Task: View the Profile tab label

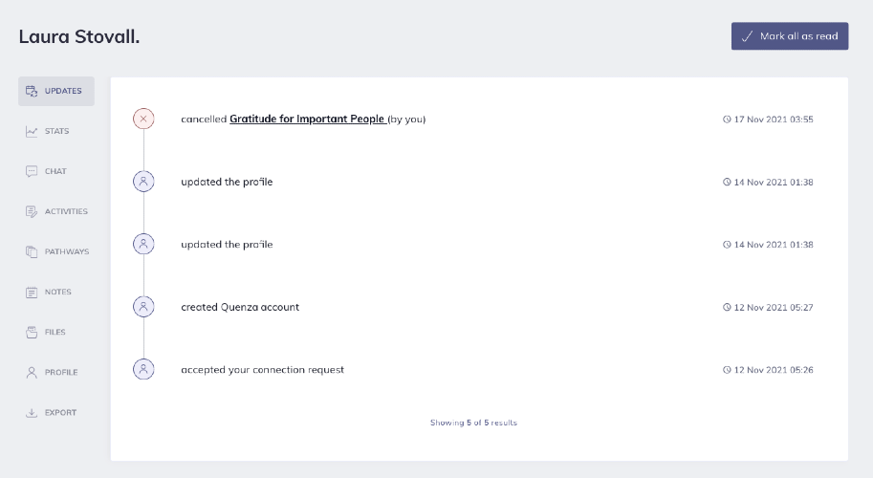Action: coord(61,372)
